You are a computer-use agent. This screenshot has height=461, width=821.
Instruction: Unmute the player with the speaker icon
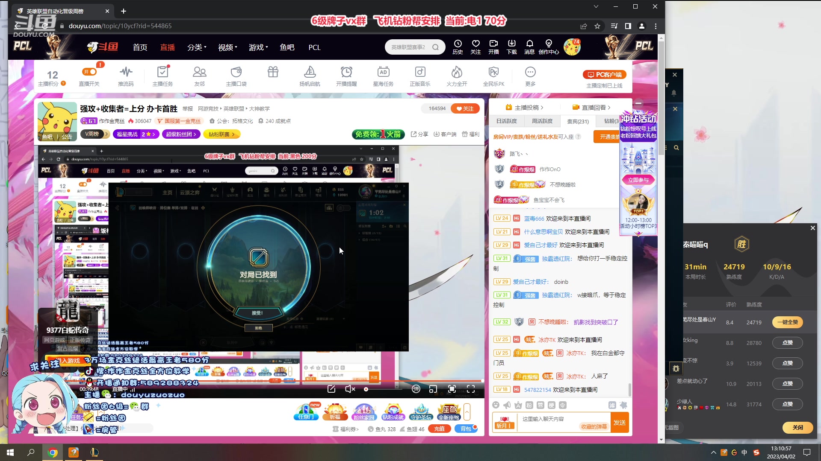tap(350, 389)
